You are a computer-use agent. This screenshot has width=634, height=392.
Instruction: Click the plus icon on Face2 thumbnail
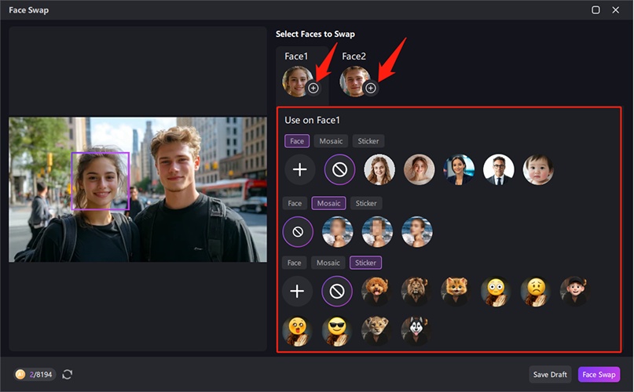pyautogui.click(x=371, y=89)
